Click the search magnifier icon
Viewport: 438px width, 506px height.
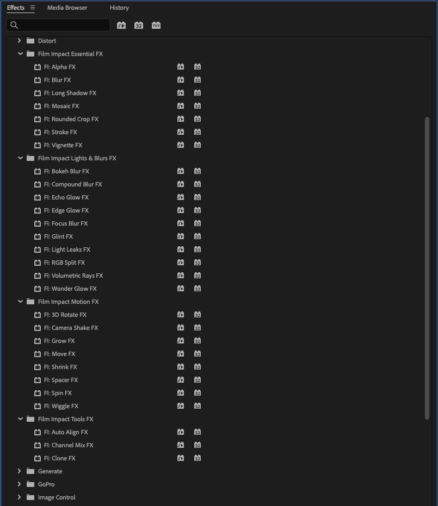(15, 25)
